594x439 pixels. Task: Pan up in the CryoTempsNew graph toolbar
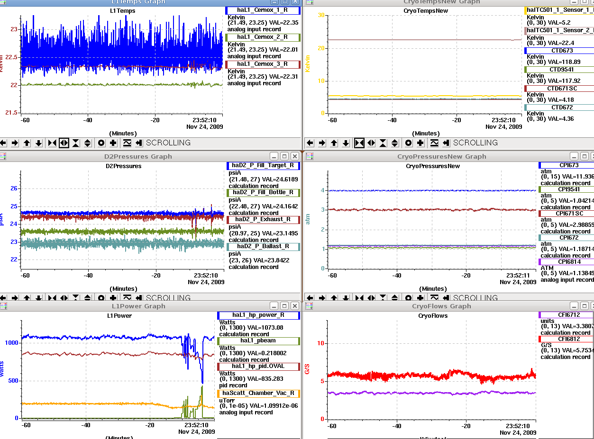pos(334,143)
